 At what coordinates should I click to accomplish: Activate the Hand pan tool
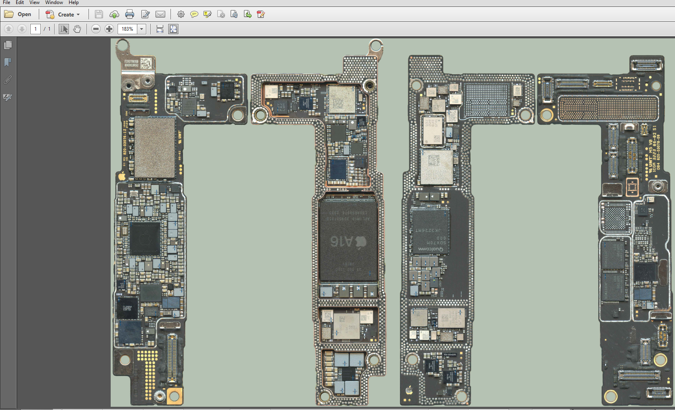click(77, 29)
